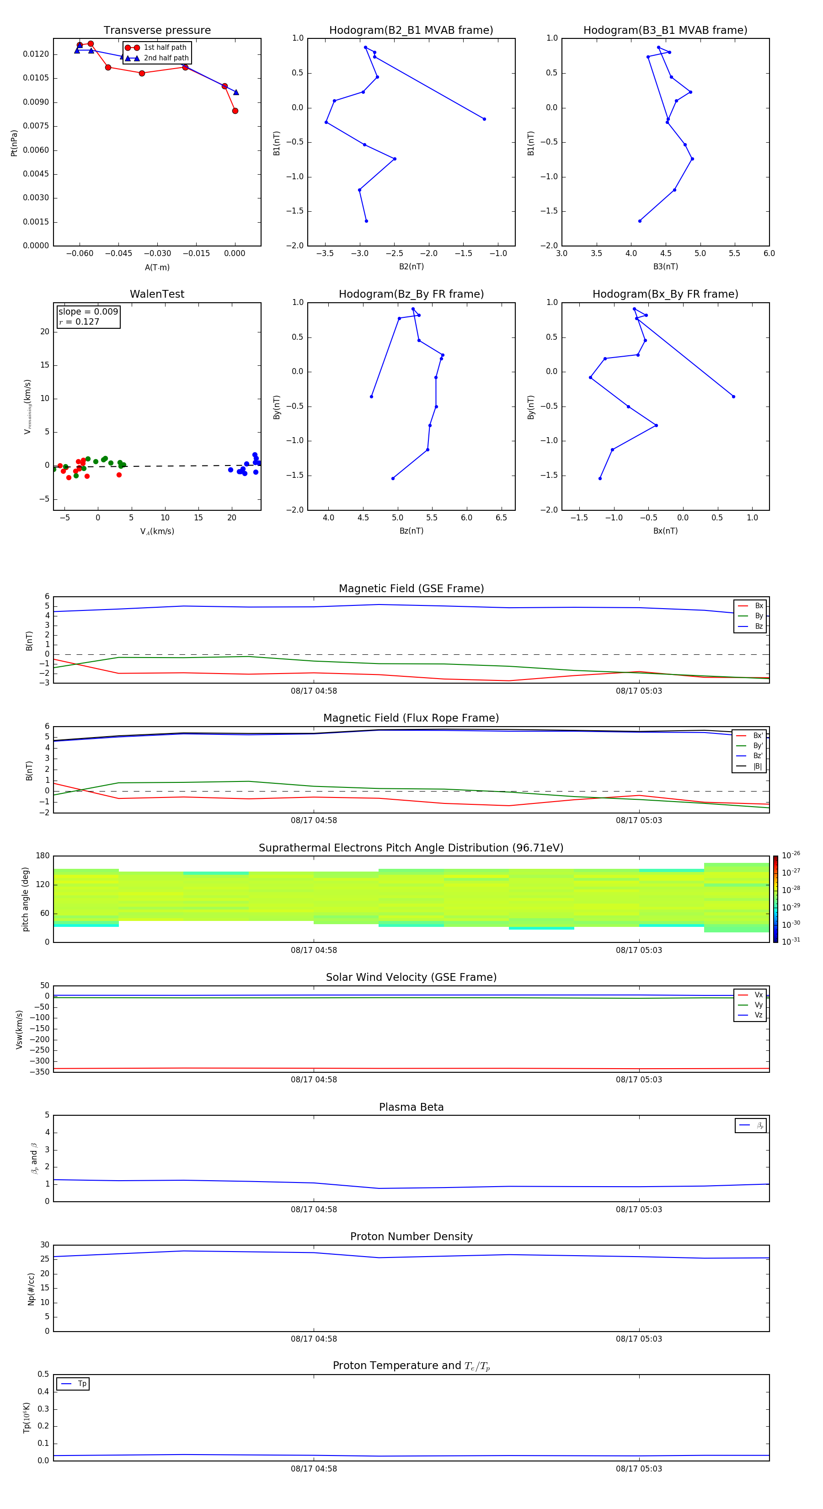
Task: Click the "slope = 0.009" annotation
Action: tap(88, 312)
